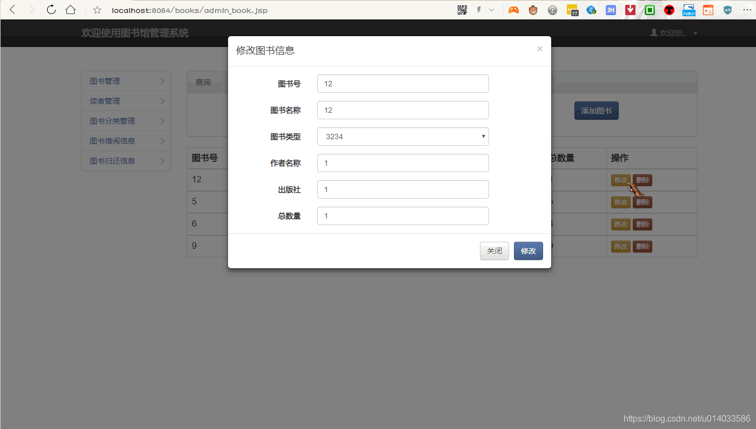Click the 操作 table column header
The height and width of the screenshot is (429, 756).
[620, 158]
